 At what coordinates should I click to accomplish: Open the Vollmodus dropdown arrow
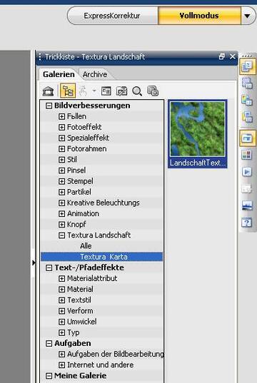pos(247,16)
